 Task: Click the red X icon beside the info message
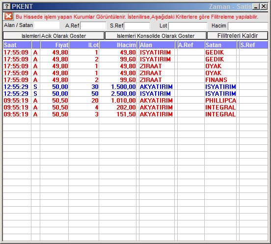pyautogui.click(x=8, y=16)
